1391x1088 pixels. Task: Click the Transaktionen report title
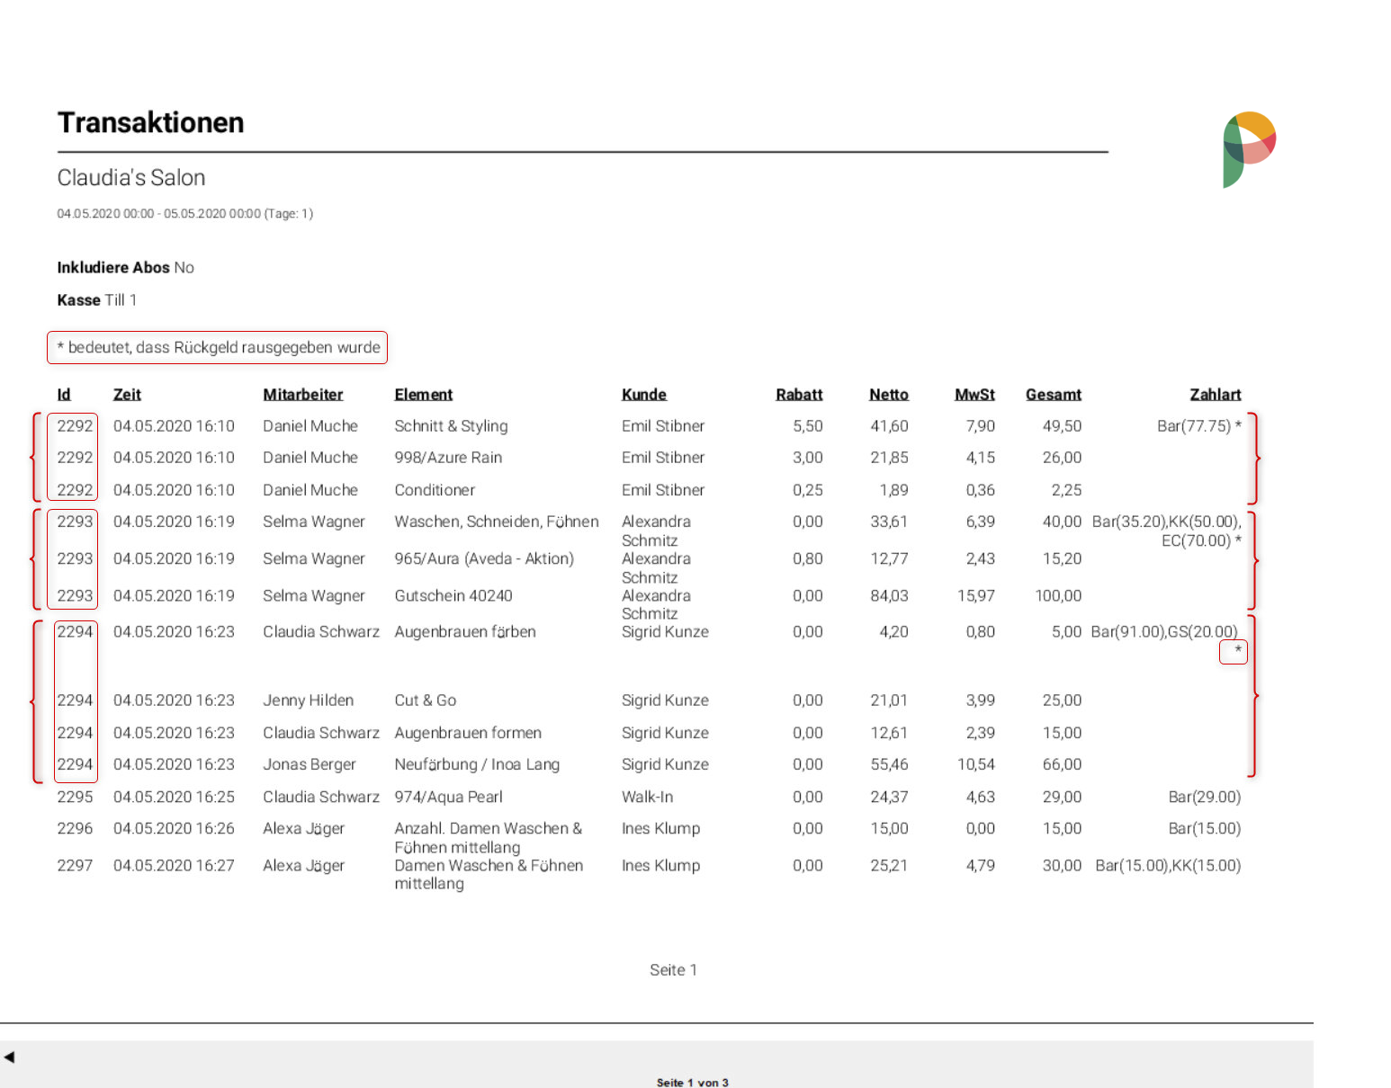point(151,123)
